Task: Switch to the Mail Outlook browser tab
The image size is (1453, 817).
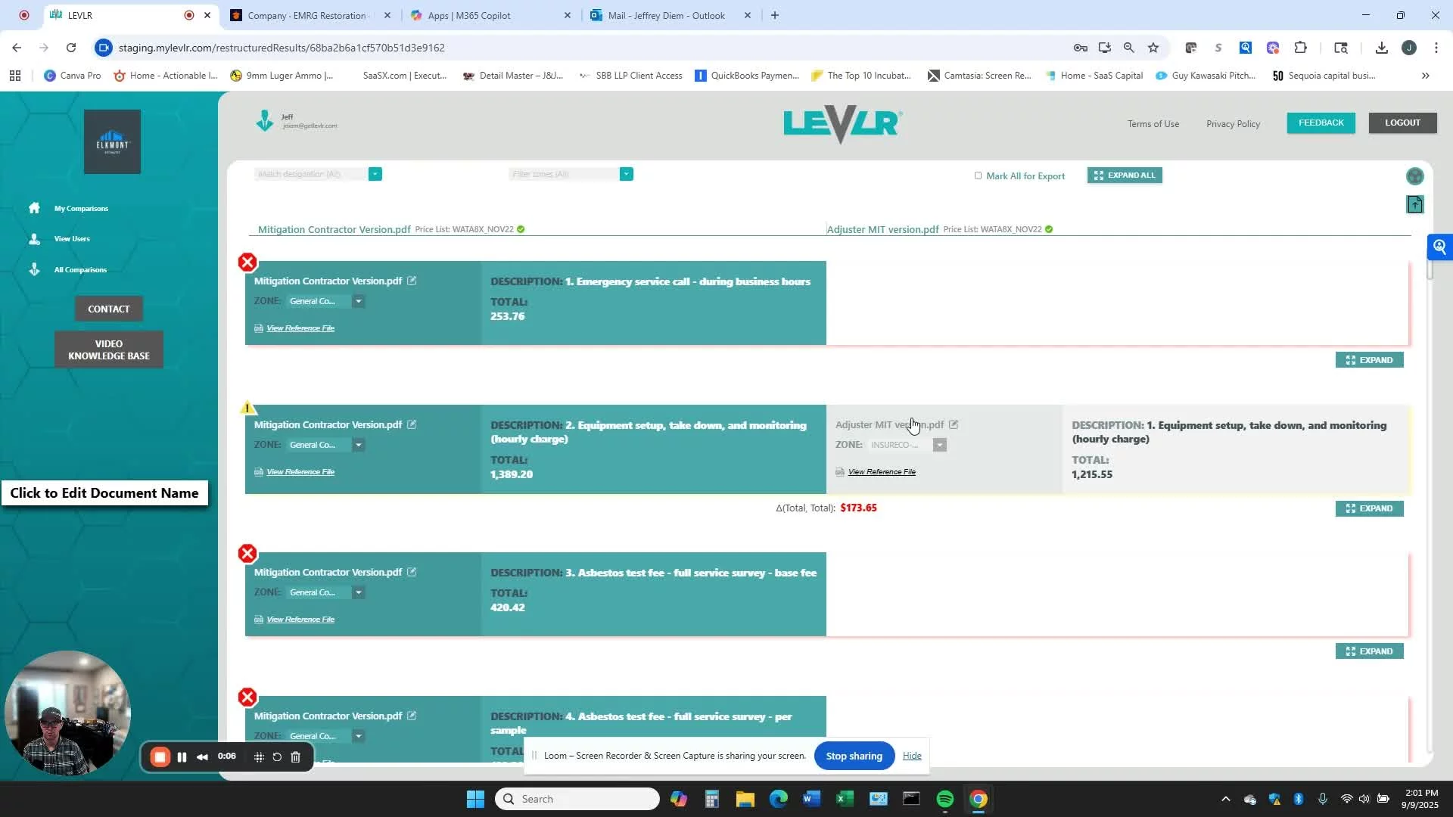Action: [x=666, y=15]
